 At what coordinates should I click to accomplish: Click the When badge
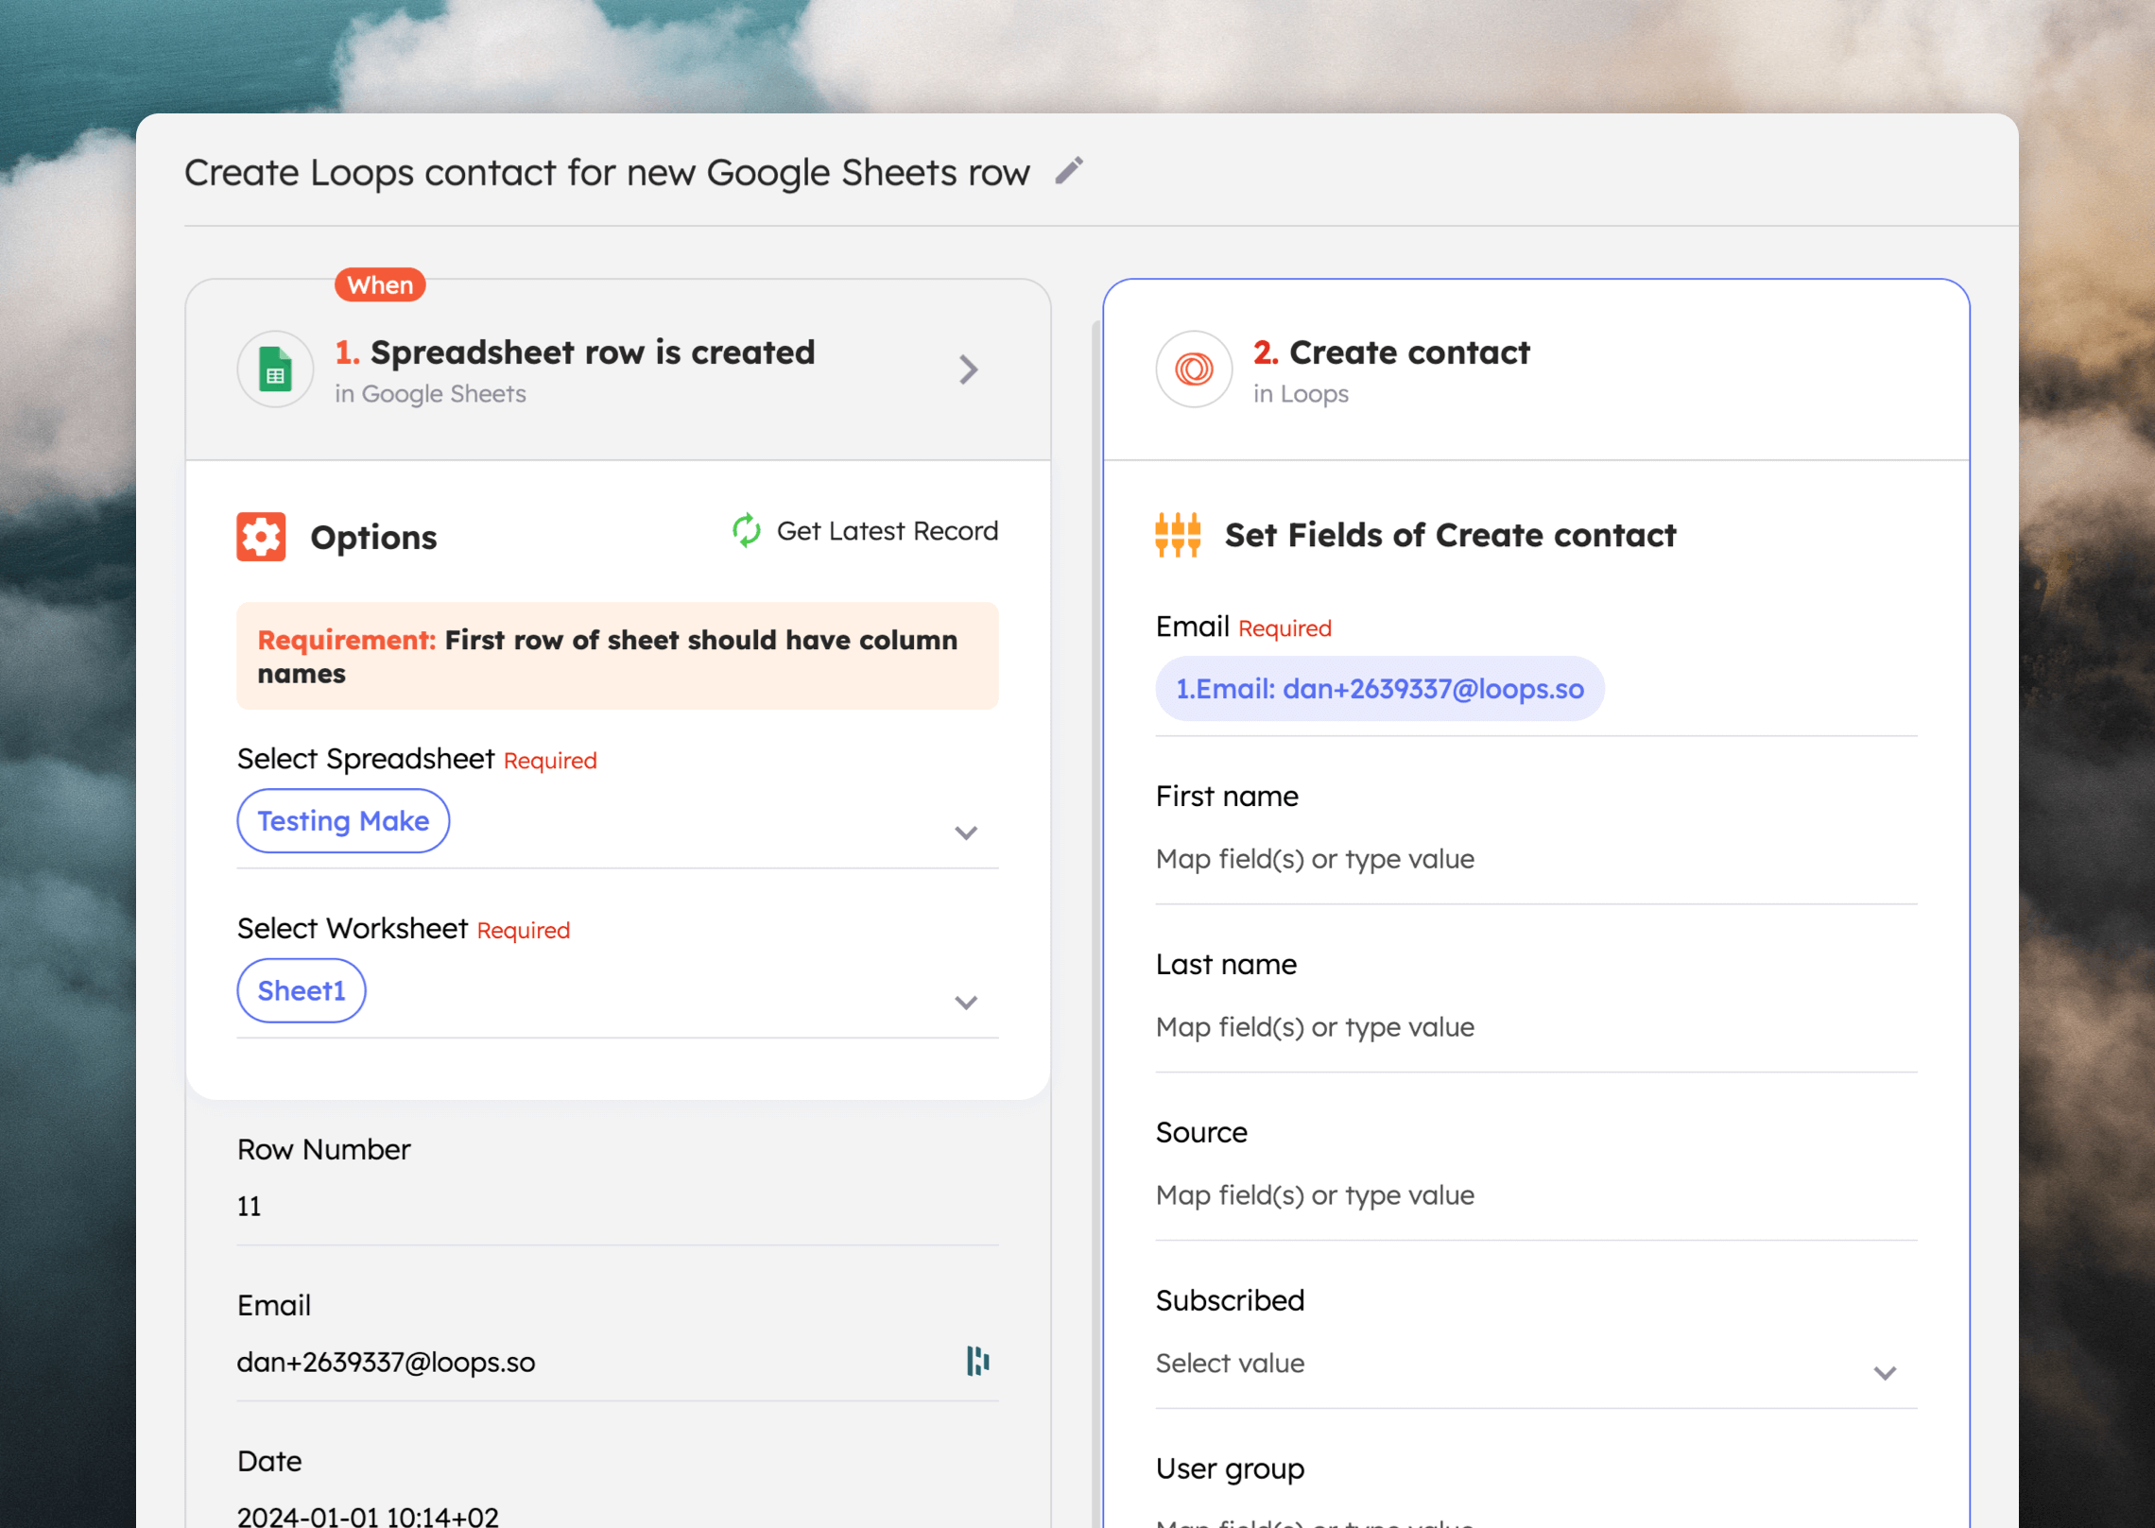coord(380,284)
